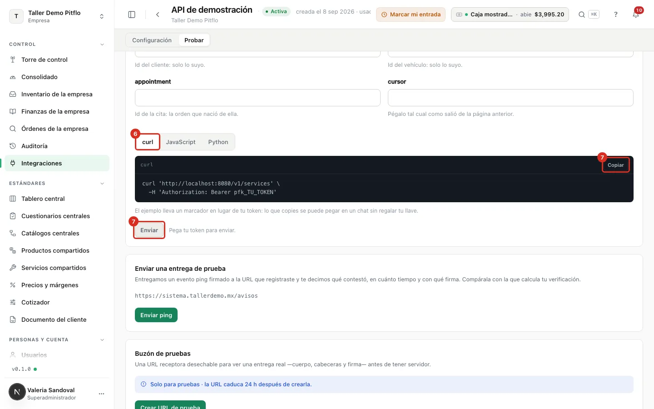Open Documento del cliente
Viewport: 654px width, 409px height.
point(57,319)
